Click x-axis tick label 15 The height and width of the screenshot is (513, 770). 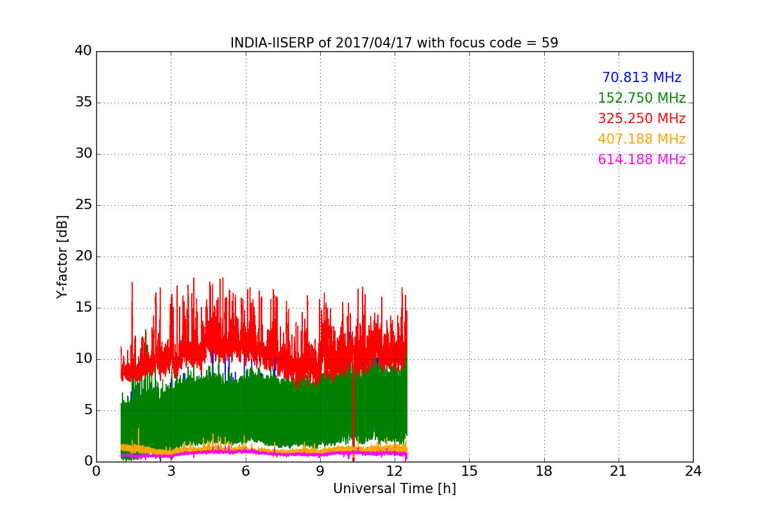(469, 471)
